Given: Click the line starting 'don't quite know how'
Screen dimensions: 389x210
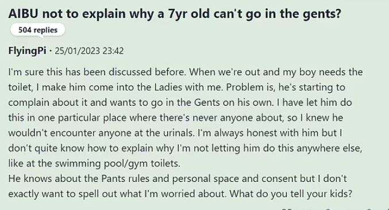Looking at the screenshot, I should pos(185,149).
